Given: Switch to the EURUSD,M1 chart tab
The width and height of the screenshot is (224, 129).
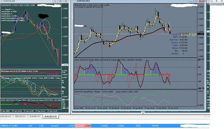Looking at the screenshot, I should [6, 116].
